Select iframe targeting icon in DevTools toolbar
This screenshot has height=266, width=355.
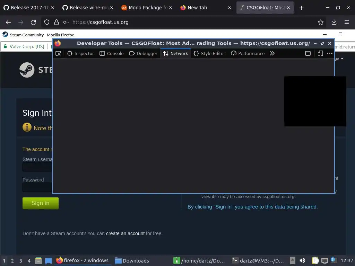click(308, 54)
